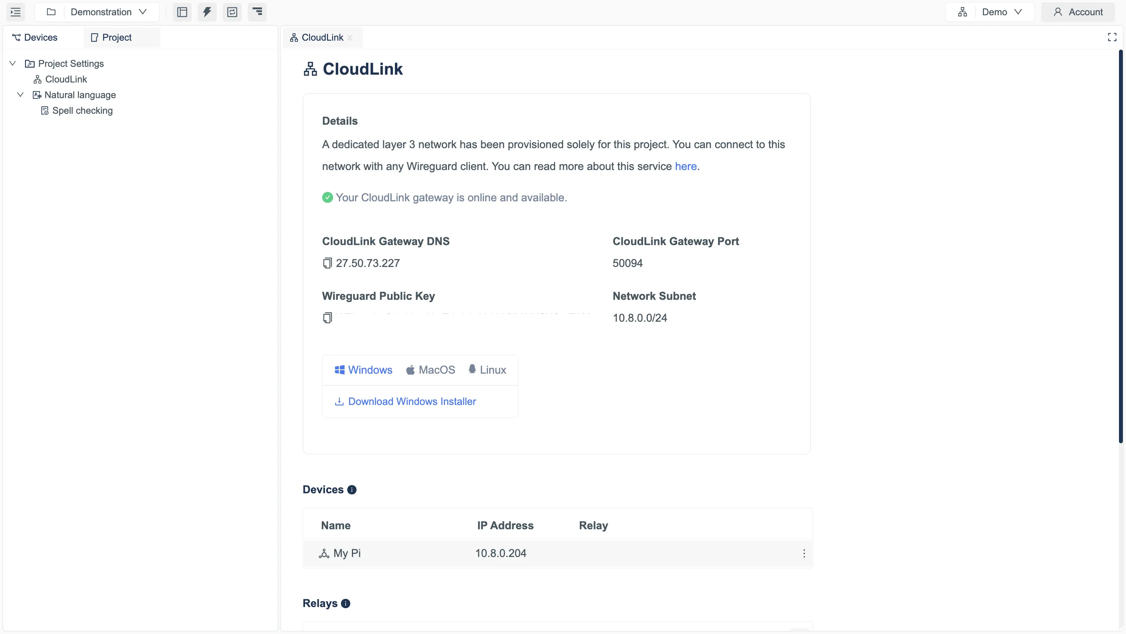
Task: Click the sync/refresh toolbar icon
Action: point(232,12)
